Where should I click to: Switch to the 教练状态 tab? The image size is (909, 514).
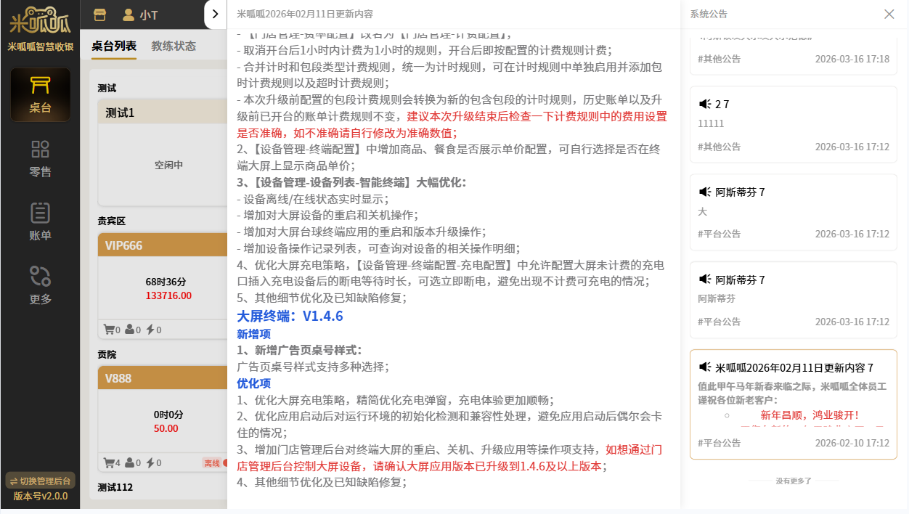[x=174, y=46]
